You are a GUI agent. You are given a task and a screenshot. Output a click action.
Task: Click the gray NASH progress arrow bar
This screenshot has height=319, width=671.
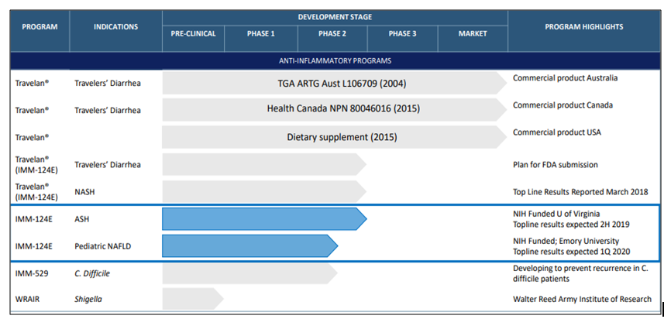264,191
